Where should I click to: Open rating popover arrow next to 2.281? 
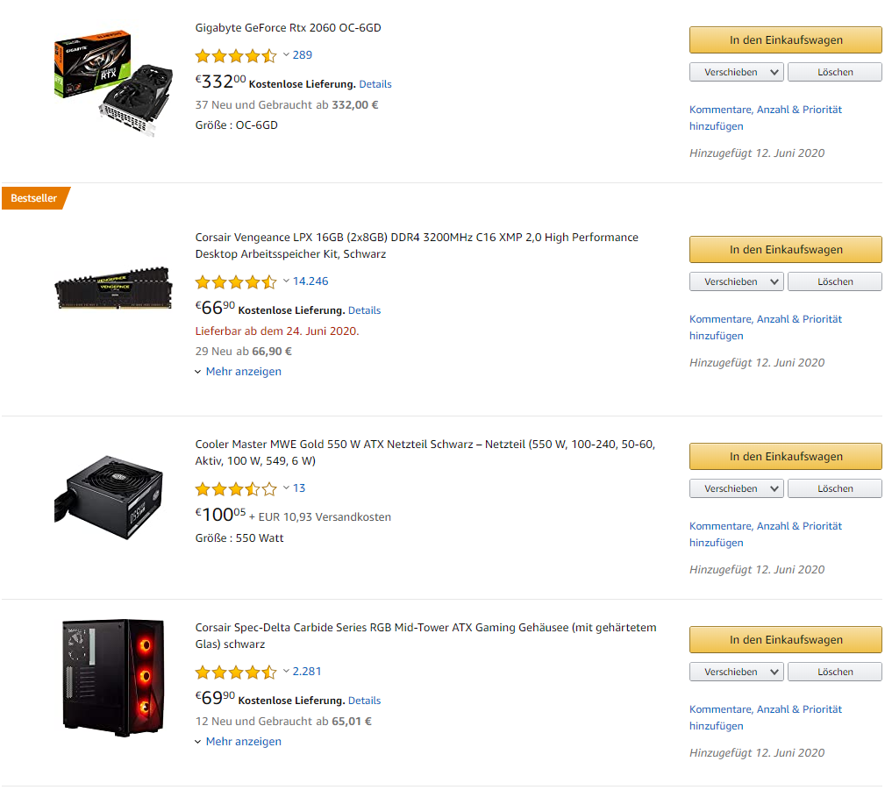click(x=286, y=671)
